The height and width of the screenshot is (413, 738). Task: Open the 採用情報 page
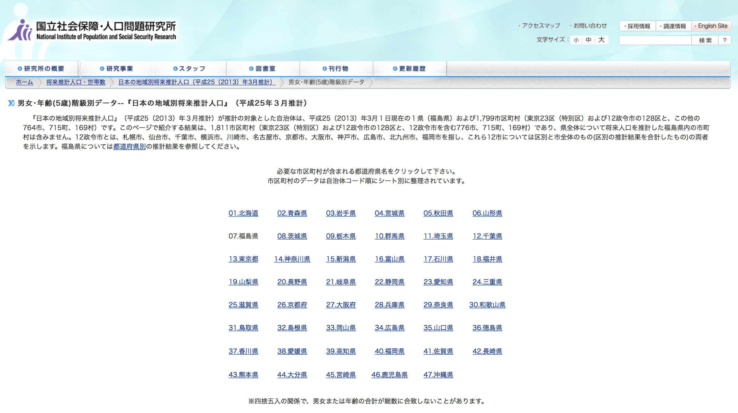pos(638,26)
